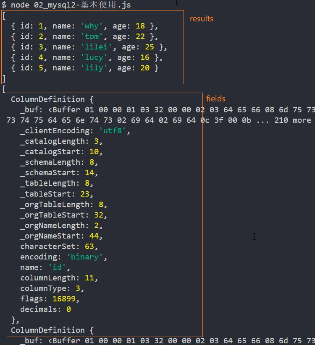Click the 'lily' name in the fifth row
The height and width of the screenshot is (345, 315).
pos(94,68)
